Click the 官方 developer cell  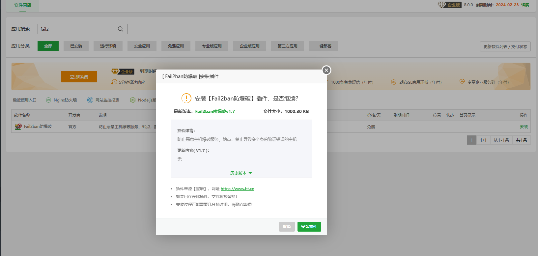72,127
